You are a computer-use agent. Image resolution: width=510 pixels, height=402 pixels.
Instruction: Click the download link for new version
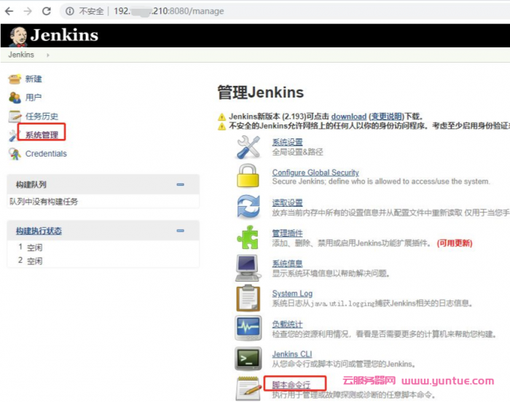(x=348, y=117)
